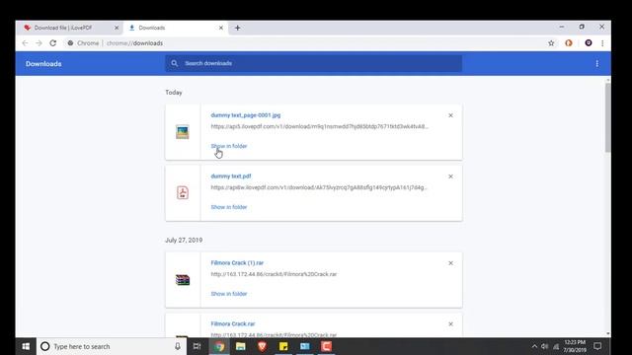Image resolution: width=632 pixels, height=355 pixels.
Task: Open the orange extension icon
Action: (569, 43)
